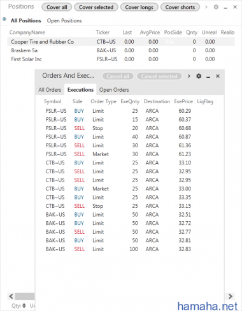Minimize the Orders And Executions panel
The image size is (242, 311).
(208, 76)
